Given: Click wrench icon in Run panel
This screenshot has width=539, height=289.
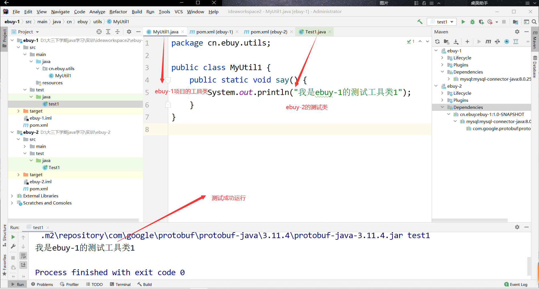Looking at the screenshot, I should coord(13,246).
